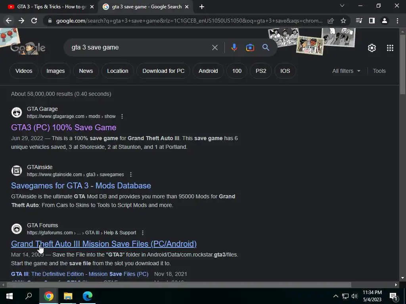Close the YouTube GTA 3 tab
The image size is (406, 304).
point(92,7)
